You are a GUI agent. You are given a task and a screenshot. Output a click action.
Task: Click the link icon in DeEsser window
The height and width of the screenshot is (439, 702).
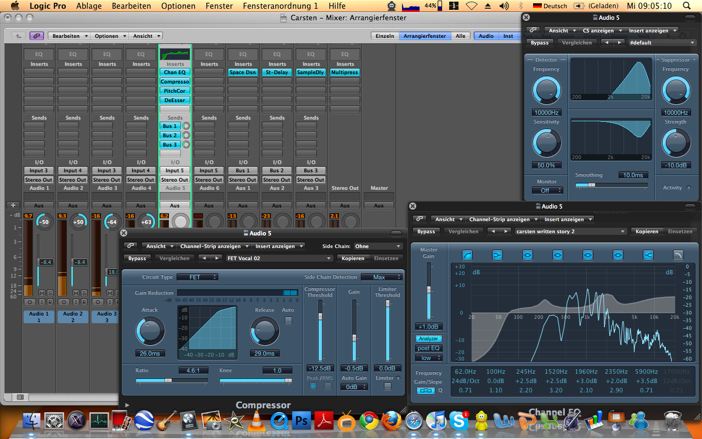pos(533,30)
